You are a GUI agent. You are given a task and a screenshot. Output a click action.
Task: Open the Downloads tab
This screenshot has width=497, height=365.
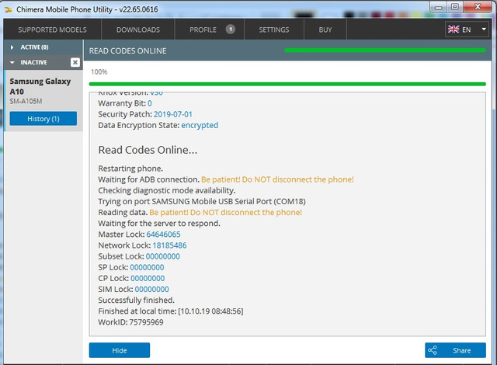point(138,30)
